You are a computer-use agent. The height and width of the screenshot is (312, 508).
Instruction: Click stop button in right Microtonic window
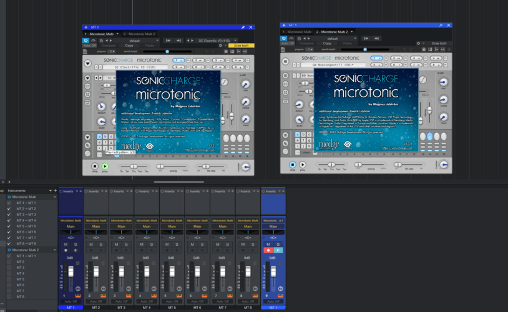(293, 165)
